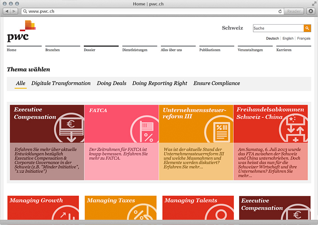Select the Digitale Transformation filter tab
318x225 pixels.
61,83
